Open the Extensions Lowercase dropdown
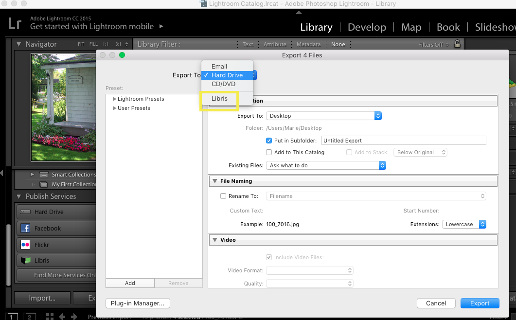Viewport: 516px width, 320px height. [463, 224]
